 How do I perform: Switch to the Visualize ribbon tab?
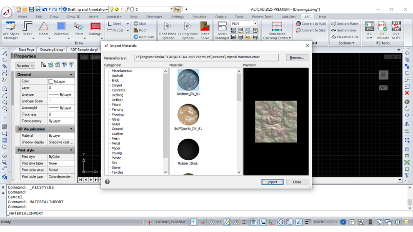tap(199, 17)
